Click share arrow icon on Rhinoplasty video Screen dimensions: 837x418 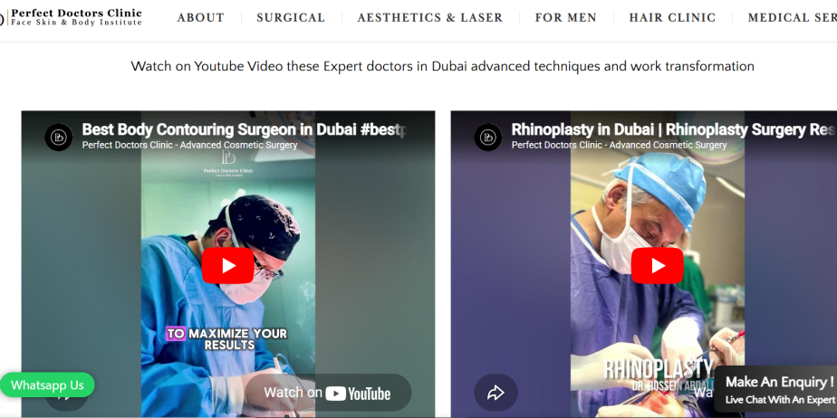495,393
